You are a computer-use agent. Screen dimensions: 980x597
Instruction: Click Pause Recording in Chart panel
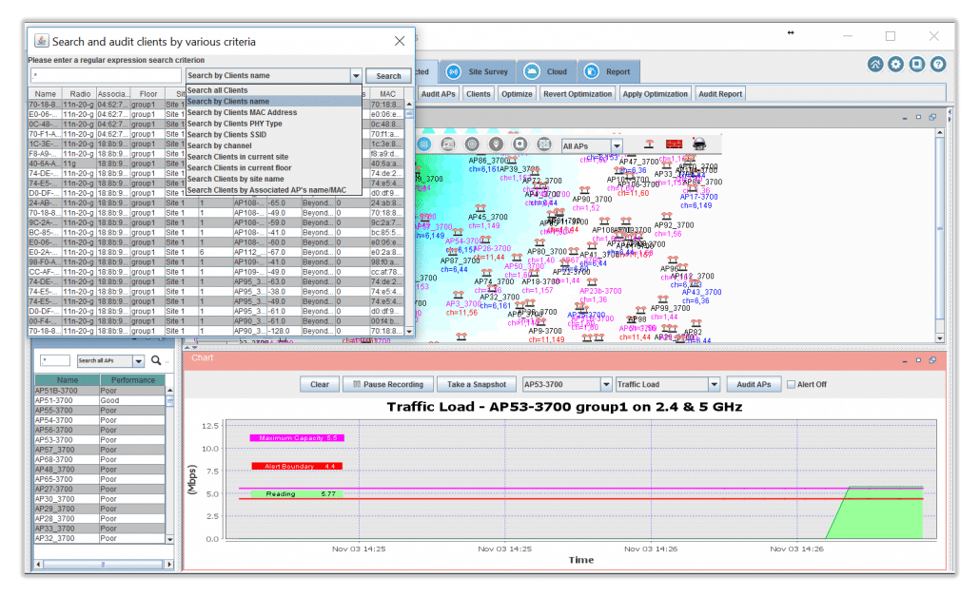click(x=388, y=385)
